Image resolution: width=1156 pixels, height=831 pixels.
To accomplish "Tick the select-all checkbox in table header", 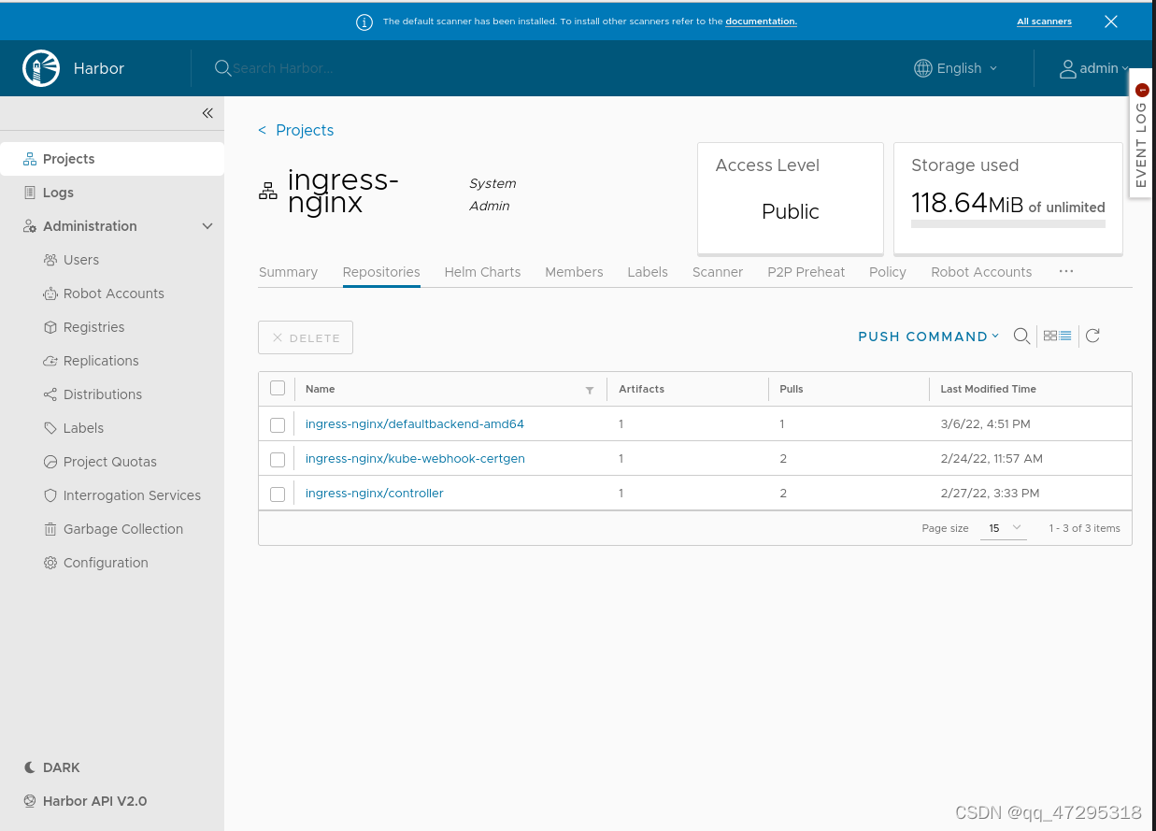I will pos(278,388).
